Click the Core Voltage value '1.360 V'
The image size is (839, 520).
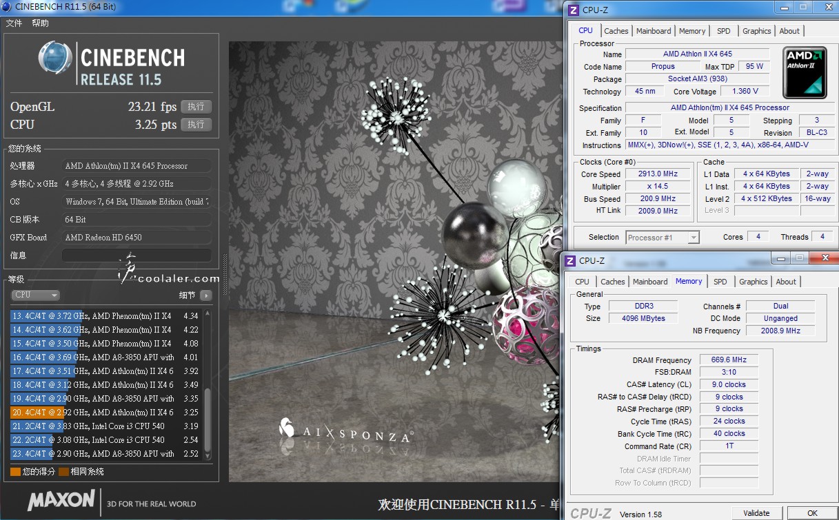[745, 92]
